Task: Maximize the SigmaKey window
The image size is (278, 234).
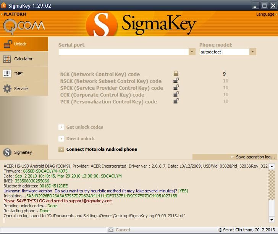Action: [x=264, y=6]
